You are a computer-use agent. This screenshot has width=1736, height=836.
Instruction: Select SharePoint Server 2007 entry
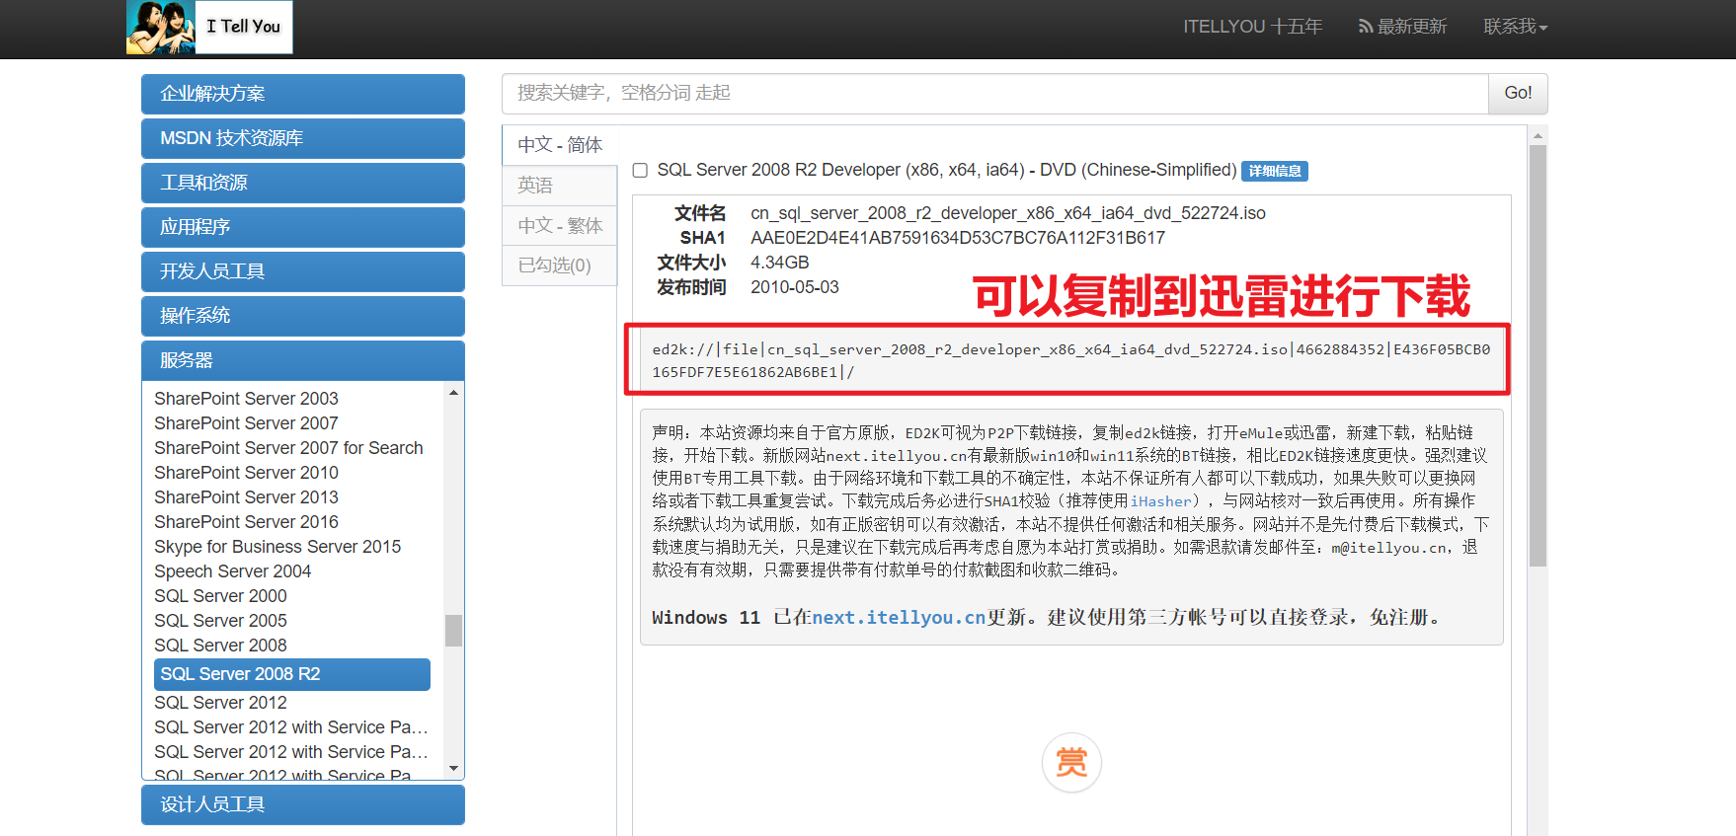pos(246,423)
